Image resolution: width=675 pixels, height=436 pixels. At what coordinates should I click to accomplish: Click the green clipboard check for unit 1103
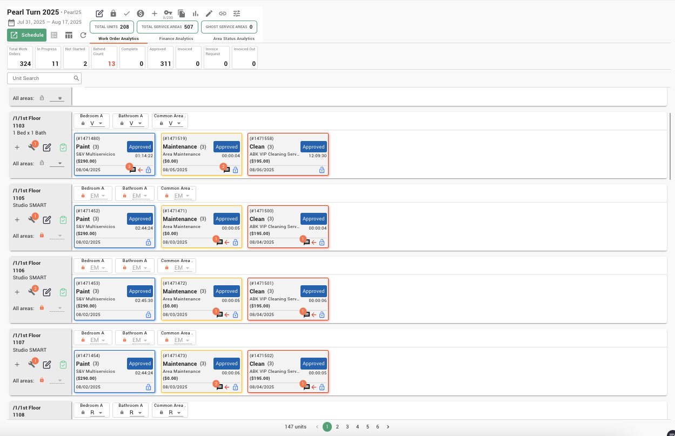click(63, 147)
